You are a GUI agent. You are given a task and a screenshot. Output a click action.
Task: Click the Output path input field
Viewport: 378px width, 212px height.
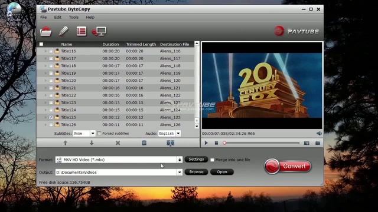116,173
